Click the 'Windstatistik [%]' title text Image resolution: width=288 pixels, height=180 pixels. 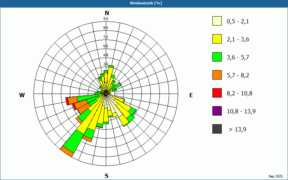coord(146,3)
